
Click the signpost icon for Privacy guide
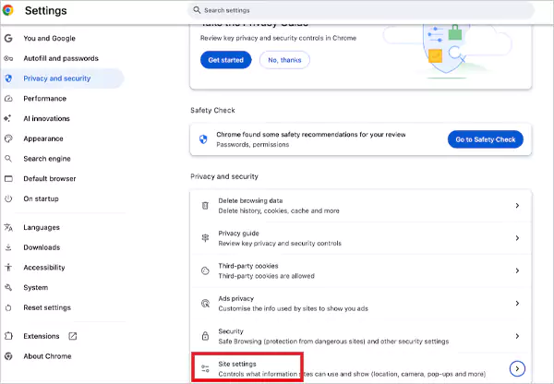click(x=205, y=238)
